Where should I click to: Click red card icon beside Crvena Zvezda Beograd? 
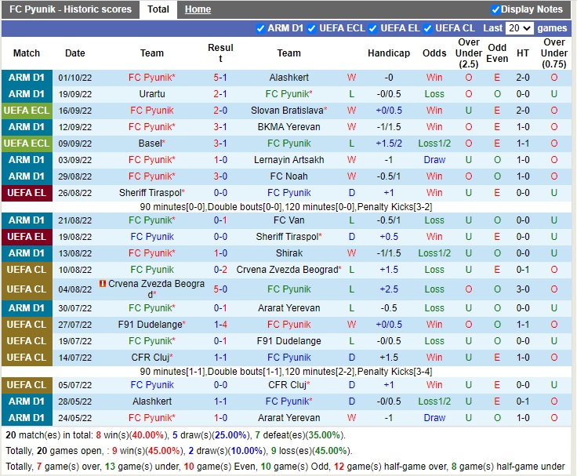102,283
